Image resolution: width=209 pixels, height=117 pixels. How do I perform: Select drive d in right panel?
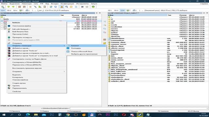[x=116, y=10]
